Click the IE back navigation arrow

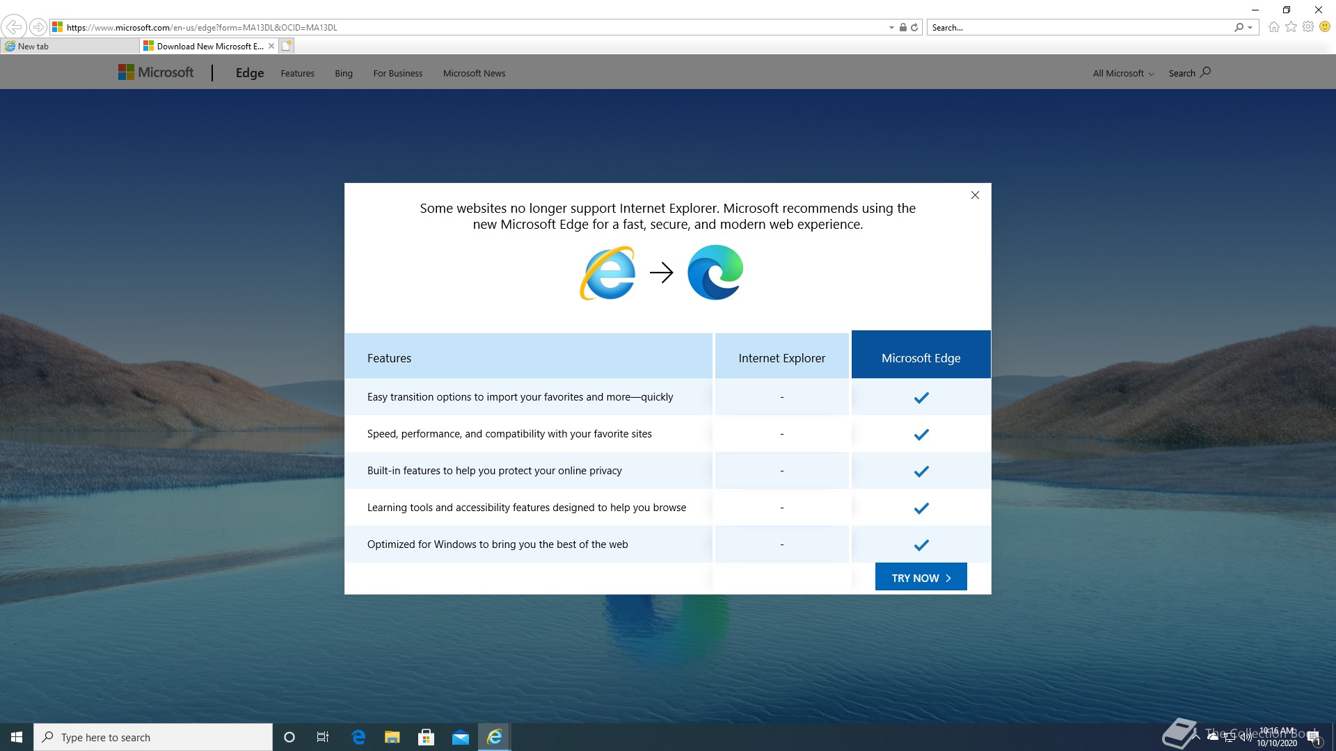[13, 27]
